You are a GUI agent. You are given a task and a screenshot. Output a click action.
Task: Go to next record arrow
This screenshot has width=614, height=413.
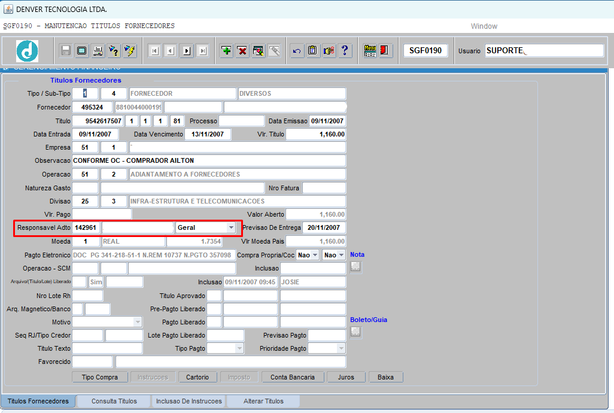[x=187, y=51]
